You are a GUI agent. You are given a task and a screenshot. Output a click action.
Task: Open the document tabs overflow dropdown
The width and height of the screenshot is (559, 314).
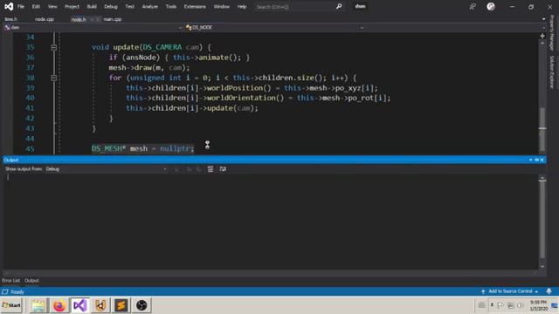543,19
